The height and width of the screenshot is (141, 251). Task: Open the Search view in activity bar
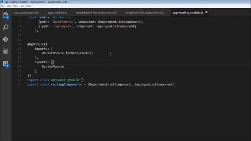click(x=5, y=27)
